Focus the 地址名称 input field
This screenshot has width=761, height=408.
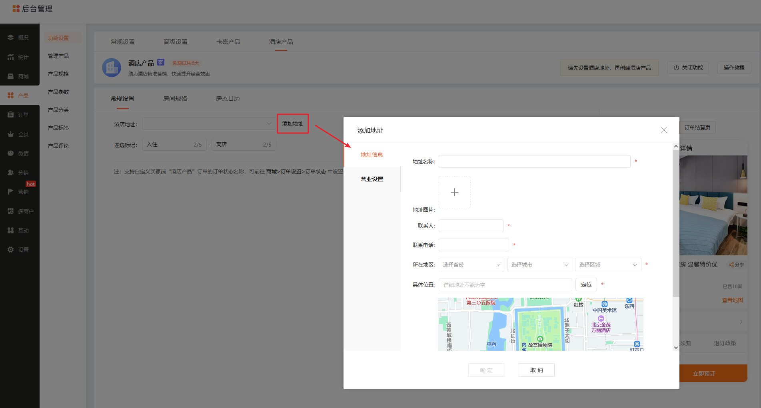tap(535, 161)
